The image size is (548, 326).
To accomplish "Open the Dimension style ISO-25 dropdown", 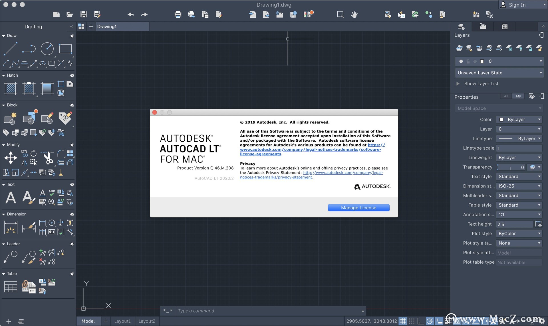I will (519, 186).
